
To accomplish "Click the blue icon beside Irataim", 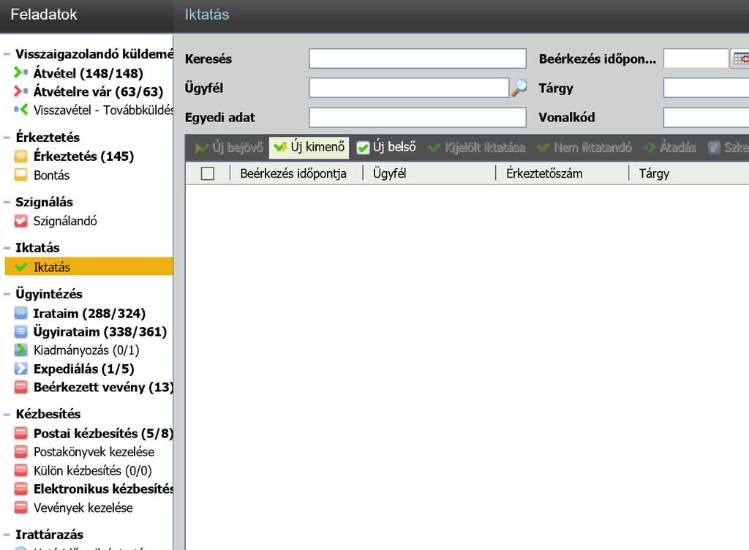I will click(20, 313).
